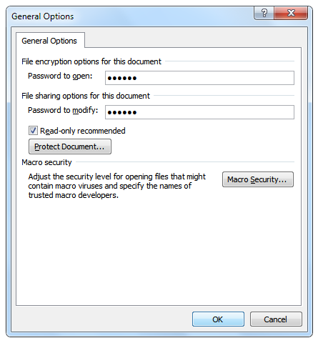Open the Macro Security settings
Image resolution: width=318 pixels, height=343 pixels.
[258, 179]
